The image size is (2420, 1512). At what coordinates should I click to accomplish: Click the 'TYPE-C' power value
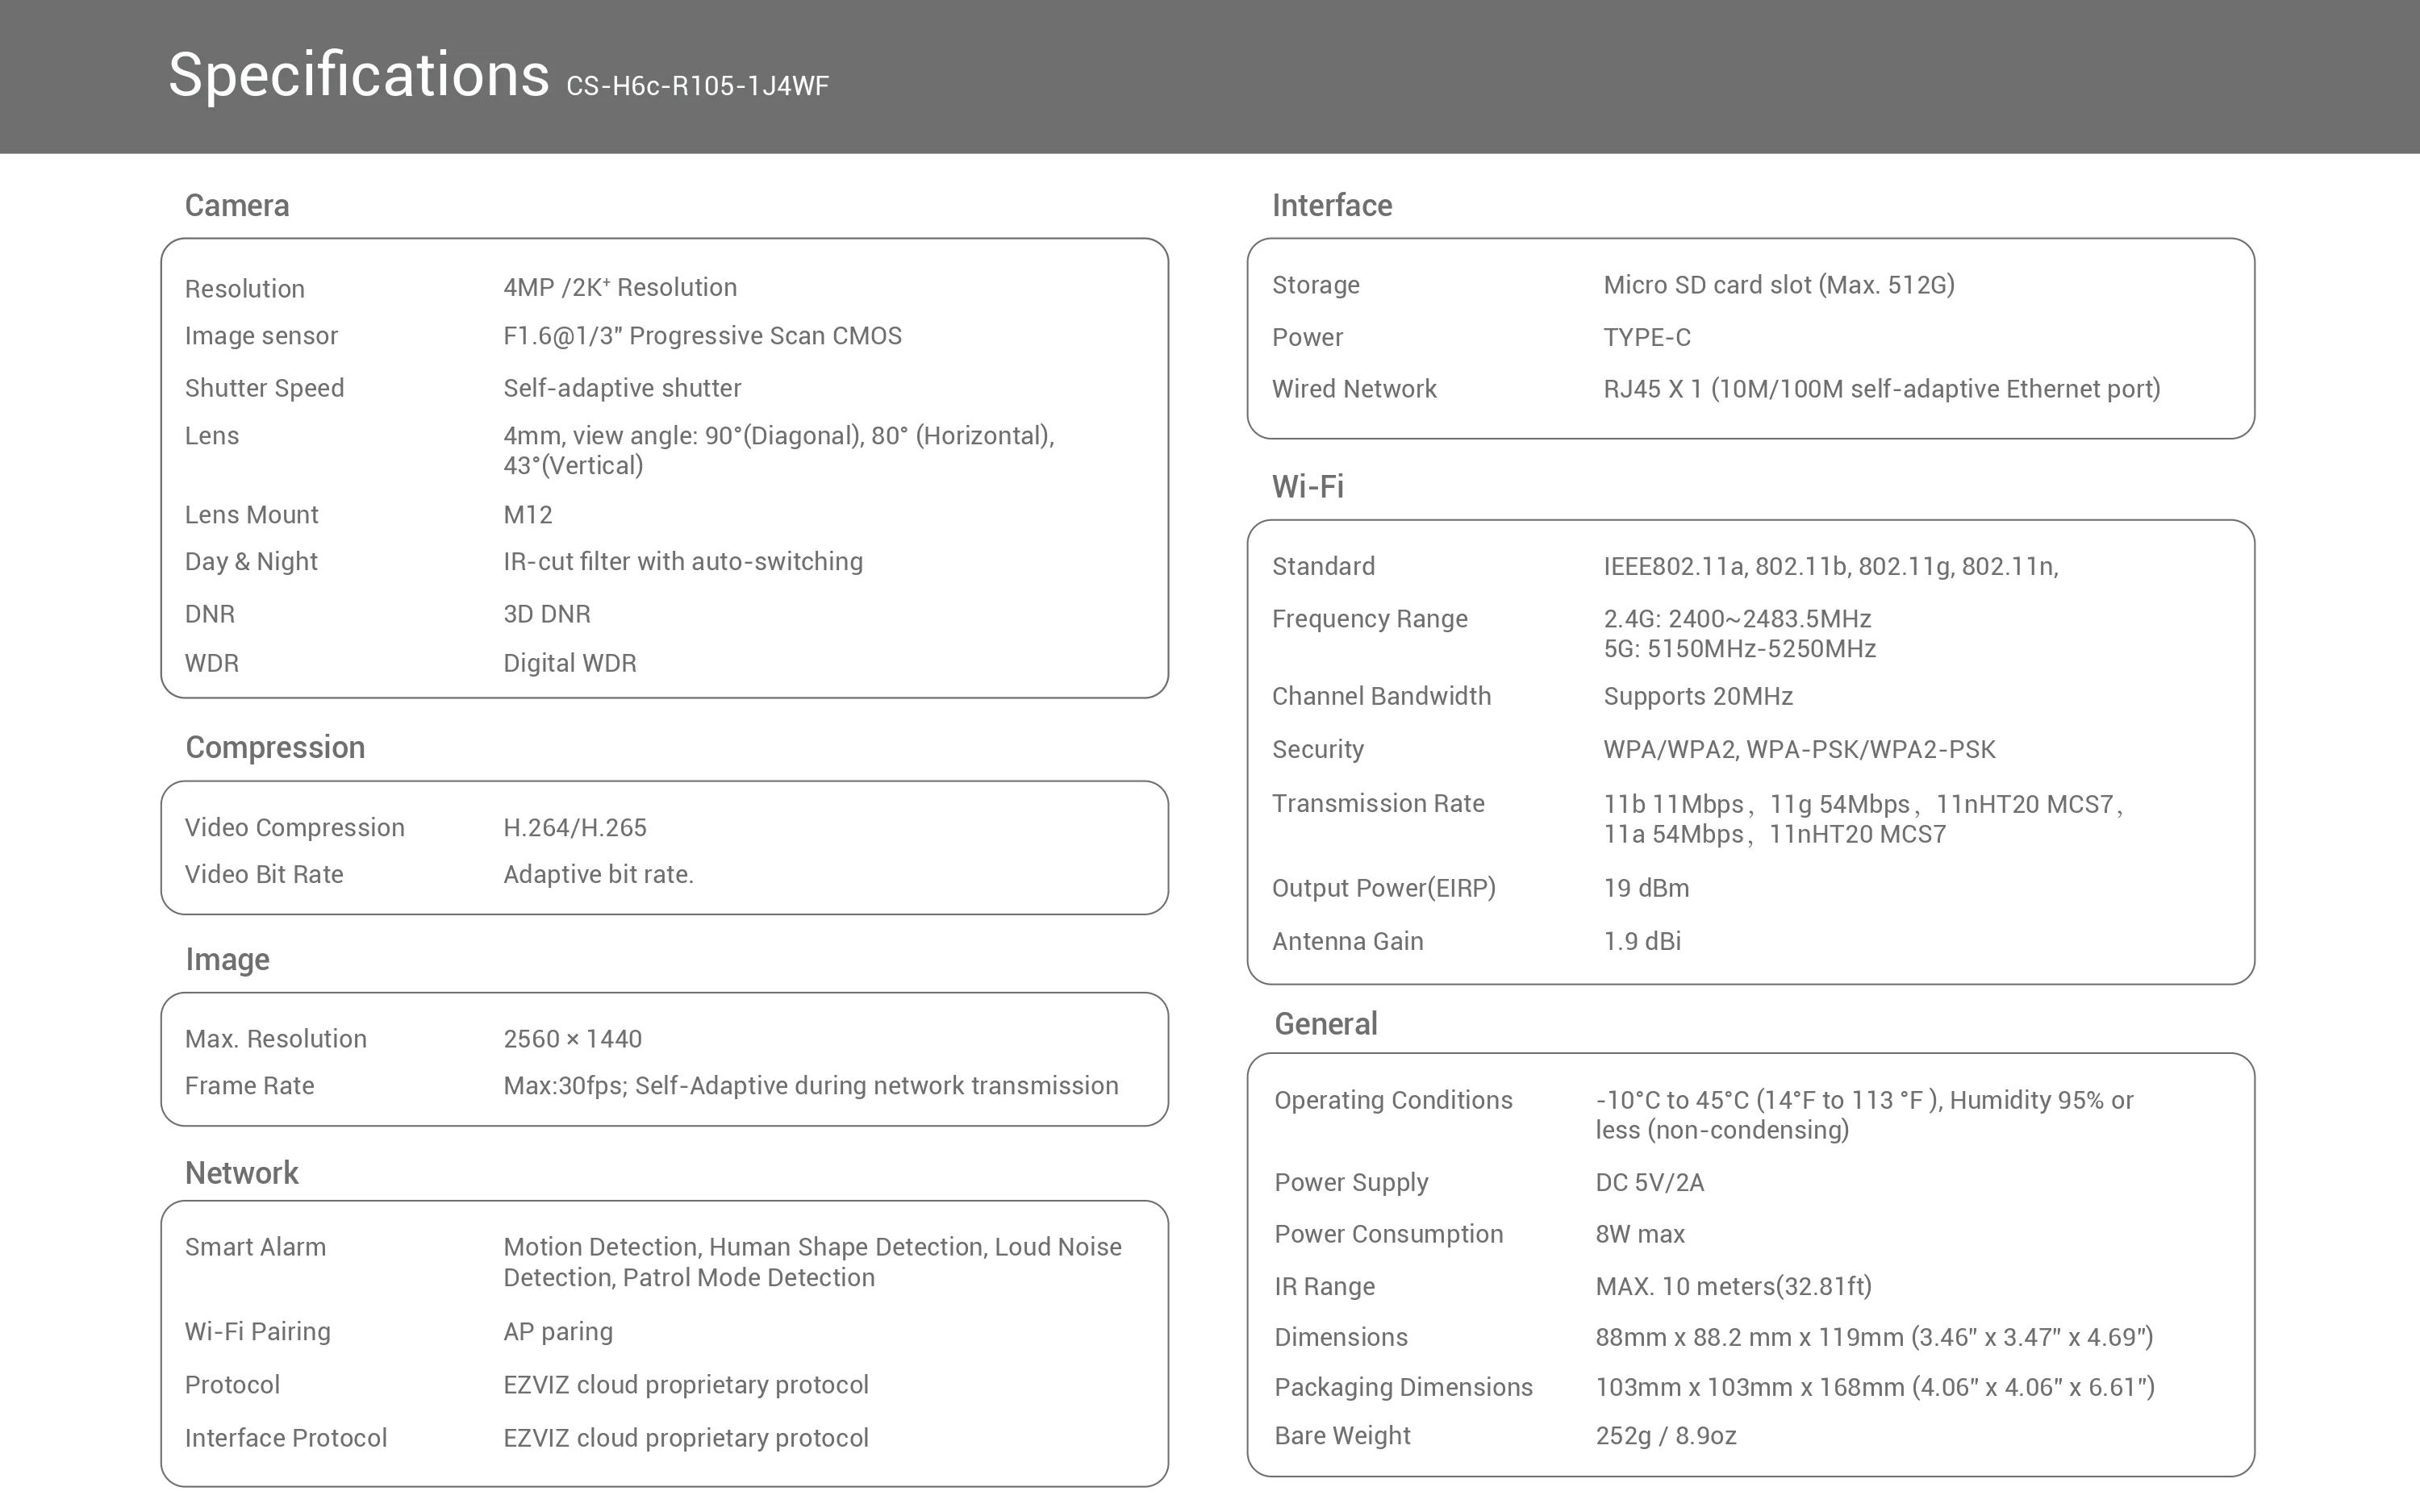point(1647,337)
